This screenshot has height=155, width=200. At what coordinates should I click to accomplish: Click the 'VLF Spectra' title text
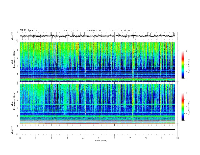29,30
